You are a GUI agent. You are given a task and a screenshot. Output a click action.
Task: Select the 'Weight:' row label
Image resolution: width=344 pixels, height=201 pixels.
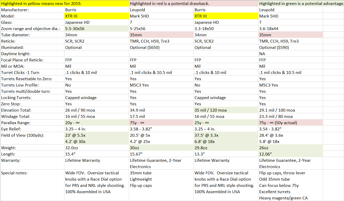8,148
